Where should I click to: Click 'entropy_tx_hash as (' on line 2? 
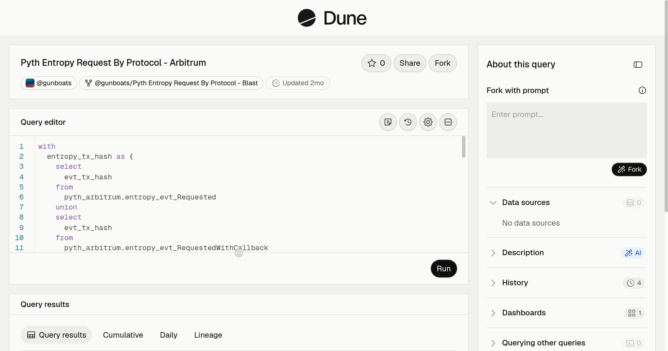click(x=90, y=157)
